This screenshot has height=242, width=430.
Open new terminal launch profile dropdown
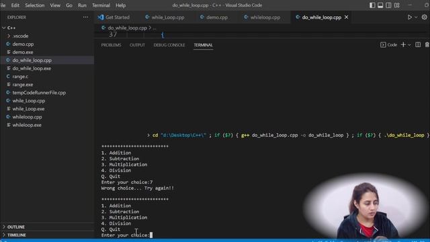click(x=409, y=45)
